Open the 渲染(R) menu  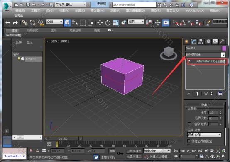(x=156, y=10)
